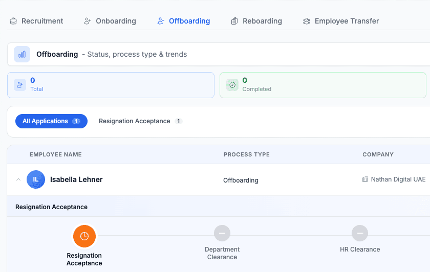
Task: Click Nathan Digital UAE company text
Action: pyautogui.click(x=398, y=179)
